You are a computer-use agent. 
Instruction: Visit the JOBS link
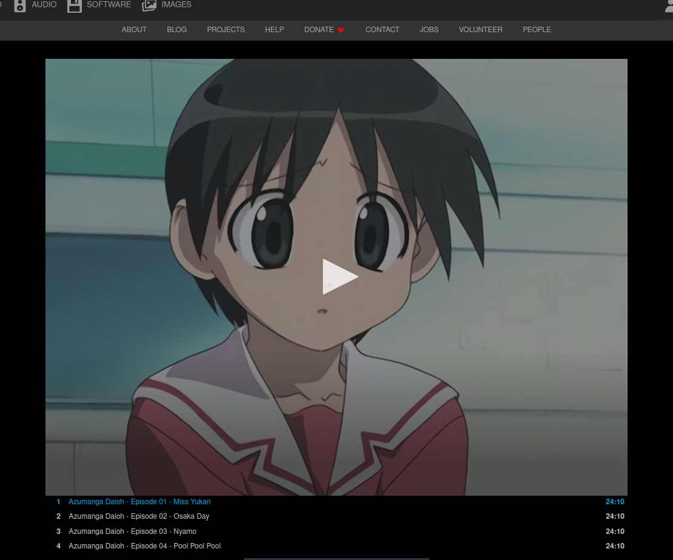coord(429,30)
